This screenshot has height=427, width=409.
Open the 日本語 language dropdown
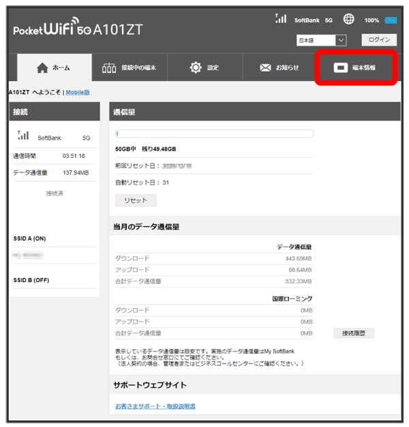[322, 41]
